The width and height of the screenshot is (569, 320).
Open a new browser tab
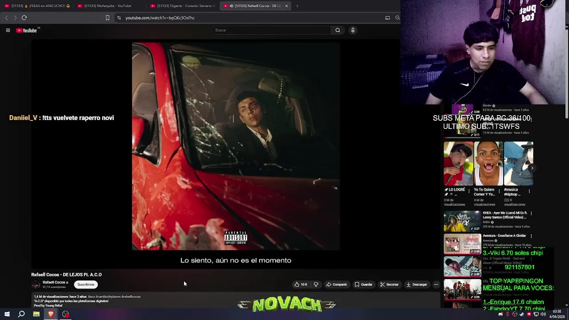point(297,6)
